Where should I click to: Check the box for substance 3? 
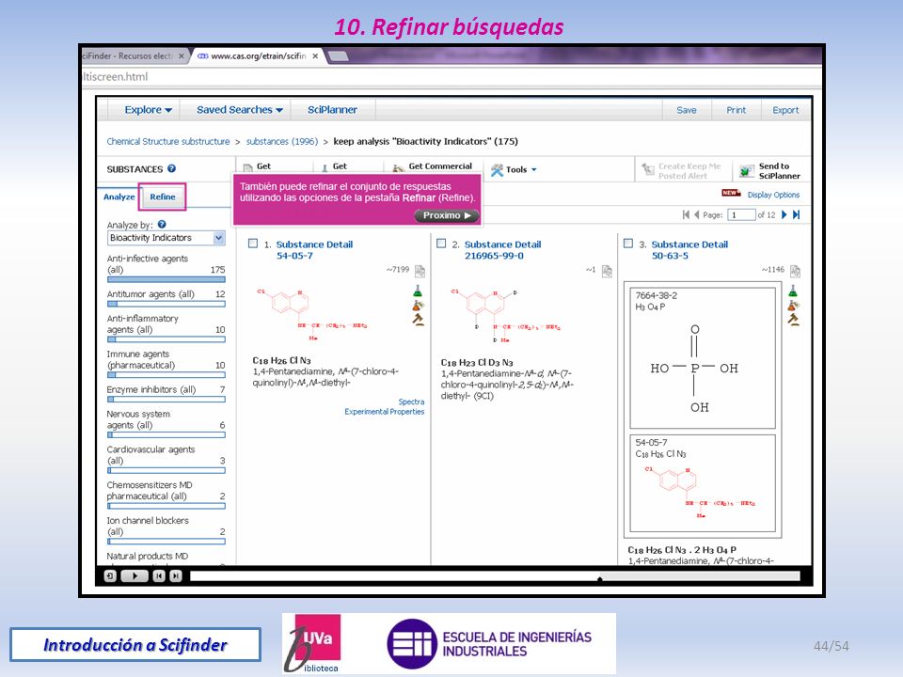click(x=628, y=244)
